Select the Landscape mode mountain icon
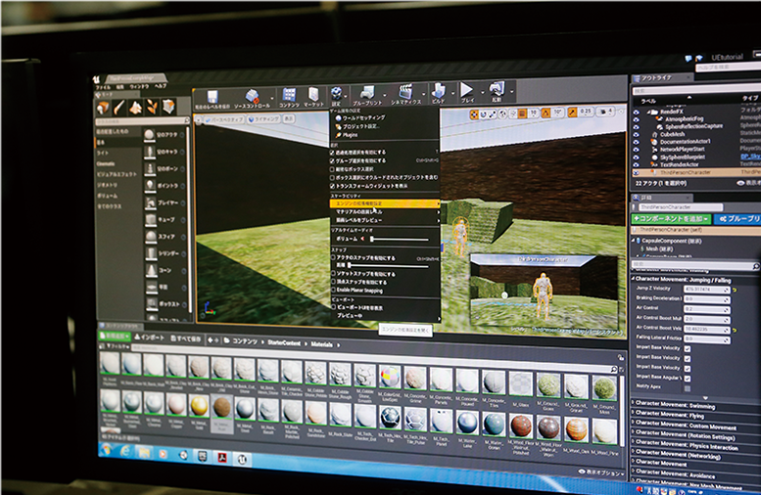Image resolution: width=761 pixels, height=495 pixels. 136,107
